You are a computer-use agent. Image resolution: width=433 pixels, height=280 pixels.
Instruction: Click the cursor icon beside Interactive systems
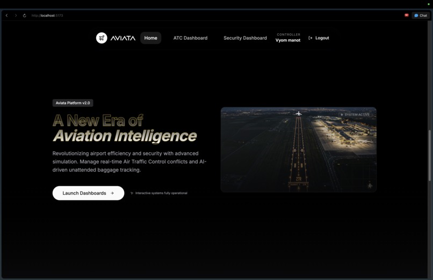pos(132,193)
